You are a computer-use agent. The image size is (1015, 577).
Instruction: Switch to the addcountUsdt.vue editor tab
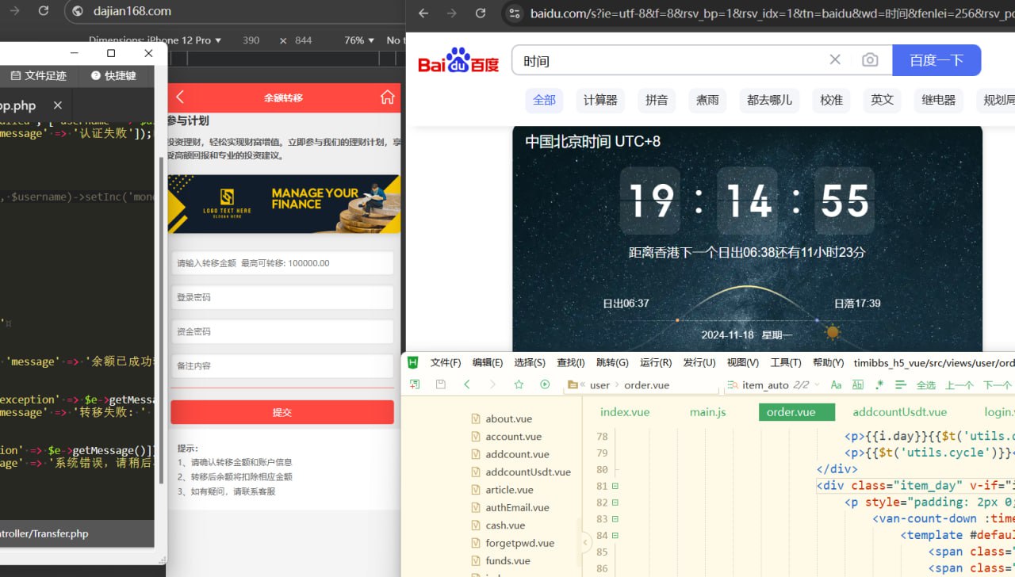click(x=899, y=412)
